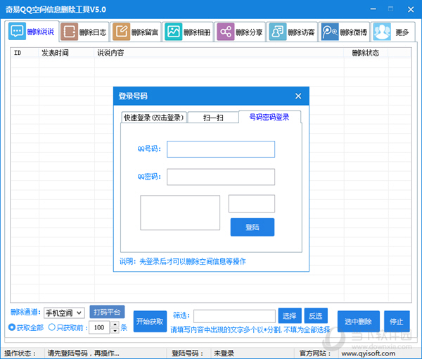The image size is (422, 359).
Task: Focus the QQ号码 input field
Action: [x=221, y=149]
